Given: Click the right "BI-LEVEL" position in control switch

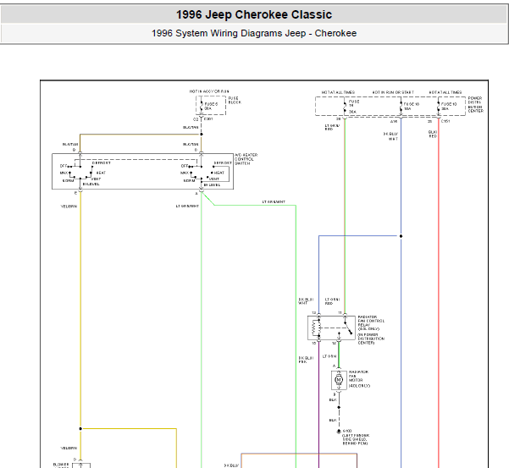Looking at the screenshot, I should pyautogui.click(x=213, y=184).
